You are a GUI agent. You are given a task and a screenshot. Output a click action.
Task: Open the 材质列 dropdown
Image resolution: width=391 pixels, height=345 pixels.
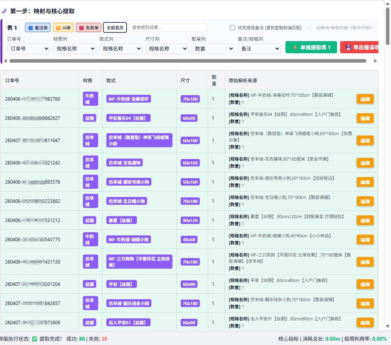click(x=75, y=49)
